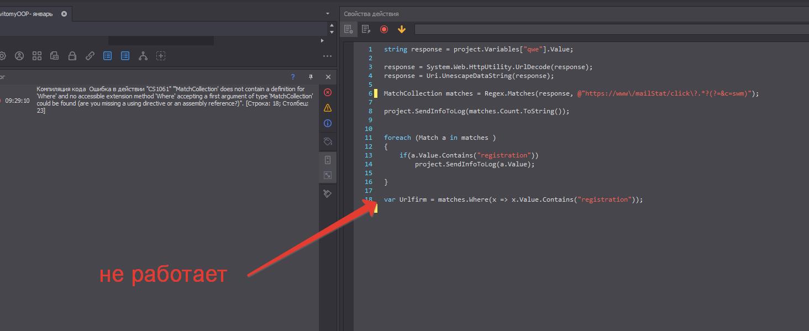Open the tab list dropdown arrow

point(328,14)
